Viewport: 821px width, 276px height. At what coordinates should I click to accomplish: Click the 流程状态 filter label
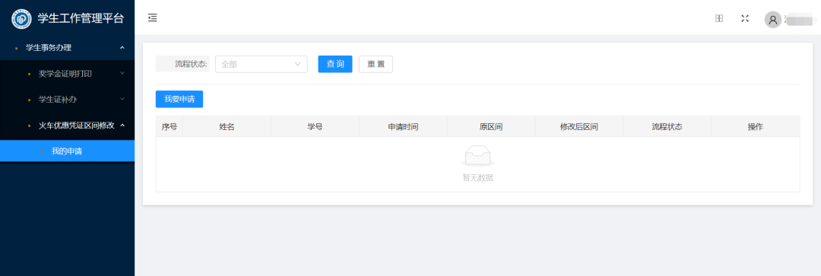[191, 64]
